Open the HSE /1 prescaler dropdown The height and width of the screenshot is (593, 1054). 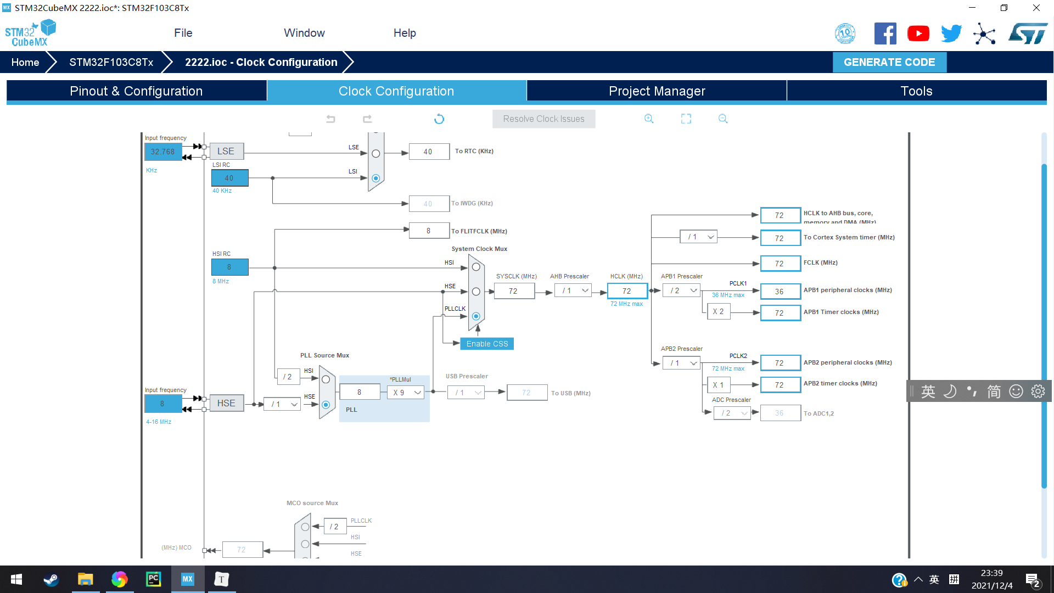click(282, 404)
